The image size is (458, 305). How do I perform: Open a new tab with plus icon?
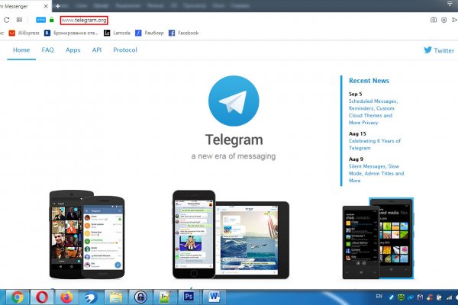(59, 5)
